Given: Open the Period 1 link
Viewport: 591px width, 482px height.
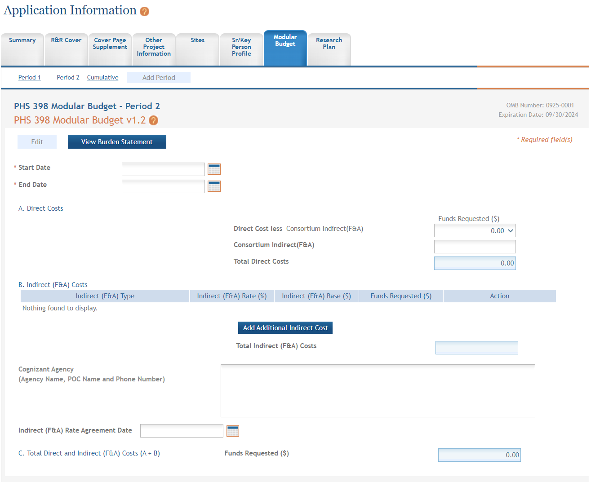Looking at the screenshot, I should pos(30,78).
